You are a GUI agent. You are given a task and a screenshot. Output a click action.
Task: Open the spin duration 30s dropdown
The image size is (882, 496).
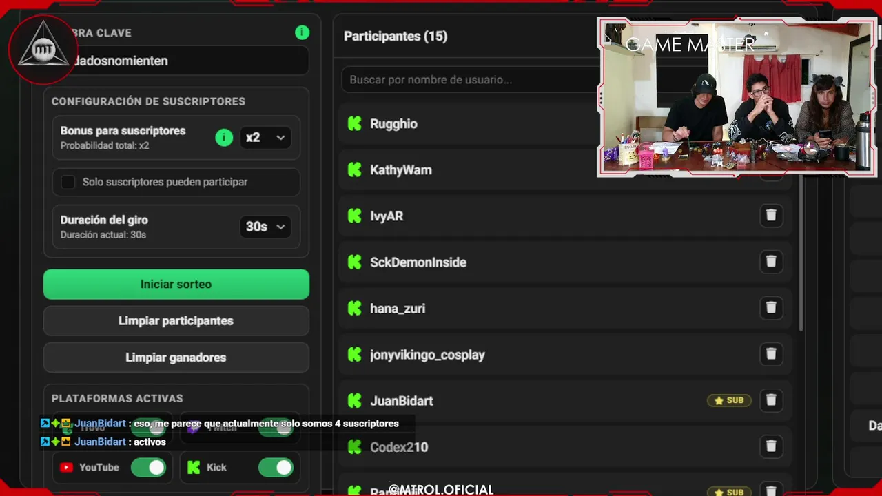pyautogui.click(x=265, y=227)
